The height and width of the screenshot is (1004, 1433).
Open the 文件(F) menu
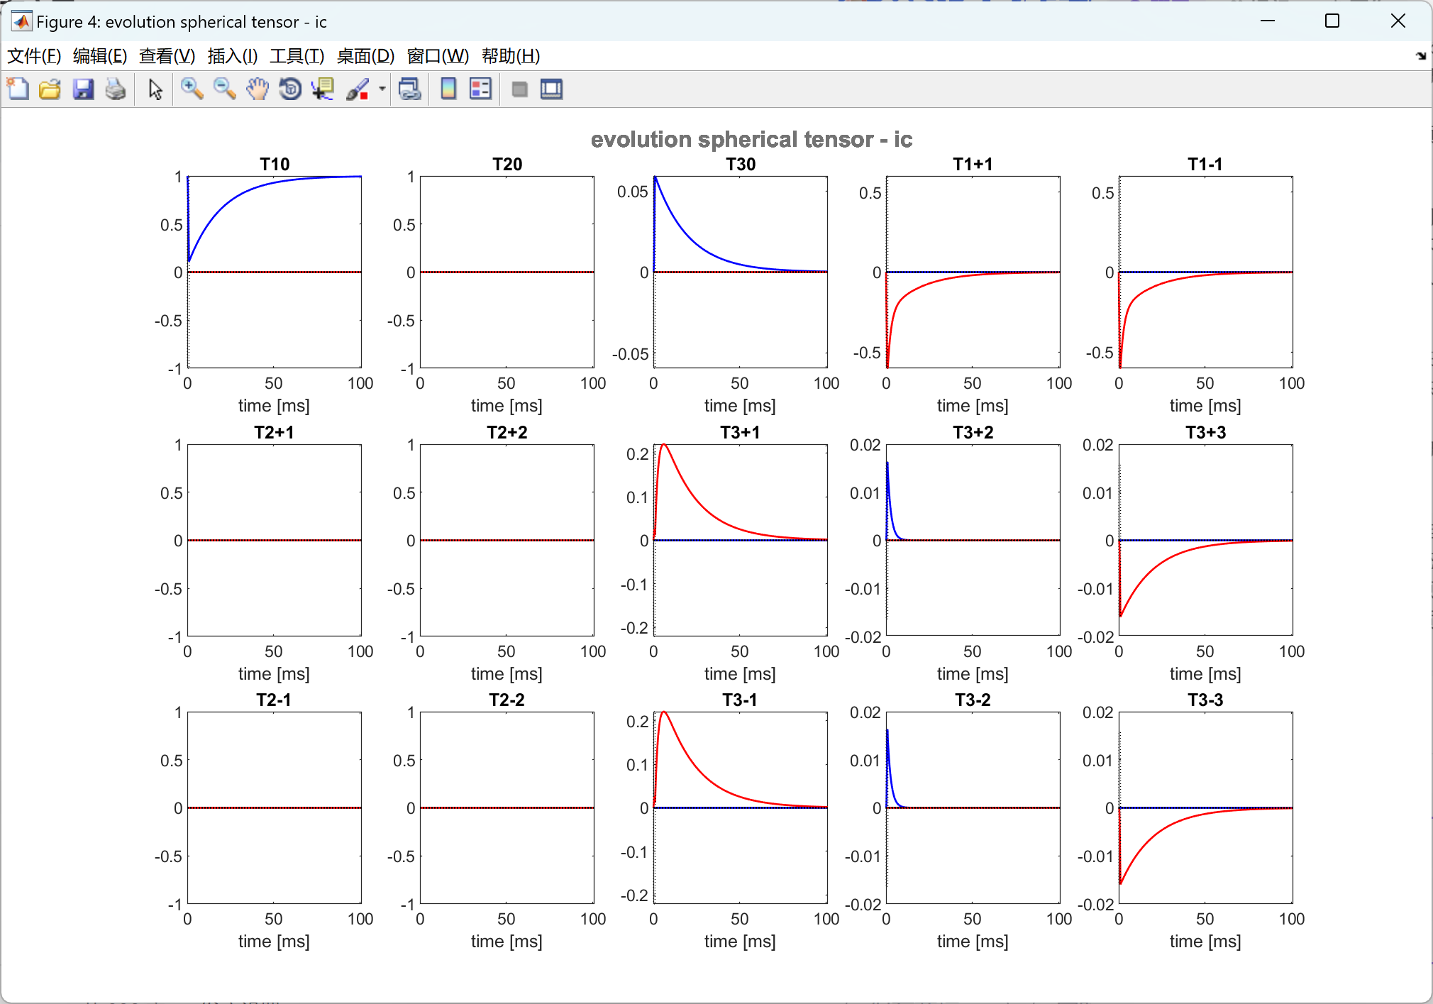click(33, 56)
